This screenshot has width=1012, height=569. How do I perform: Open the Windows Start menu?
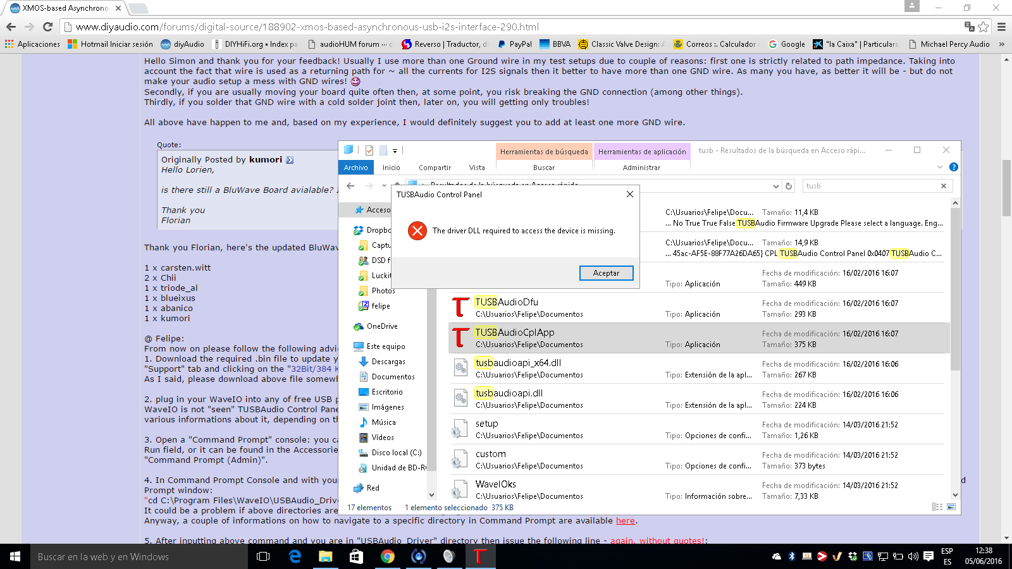(x=15, y=556)
